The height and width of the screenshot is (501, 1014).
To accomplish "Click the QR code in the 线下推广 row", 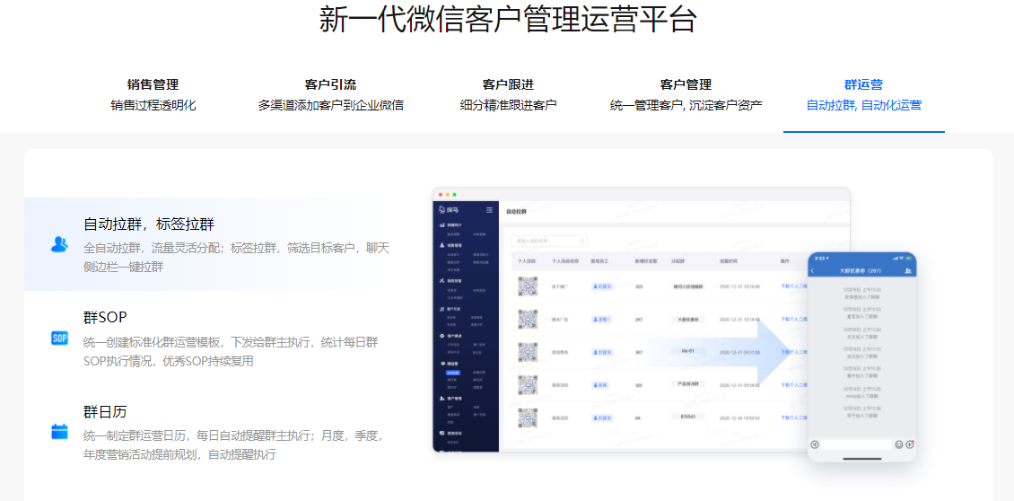I will point(528,286).
